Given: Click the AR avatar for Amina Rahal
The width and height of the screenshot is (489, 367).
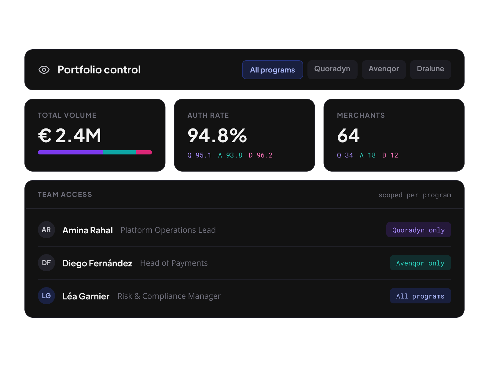Looking at the screenshot, I should 46,230.
